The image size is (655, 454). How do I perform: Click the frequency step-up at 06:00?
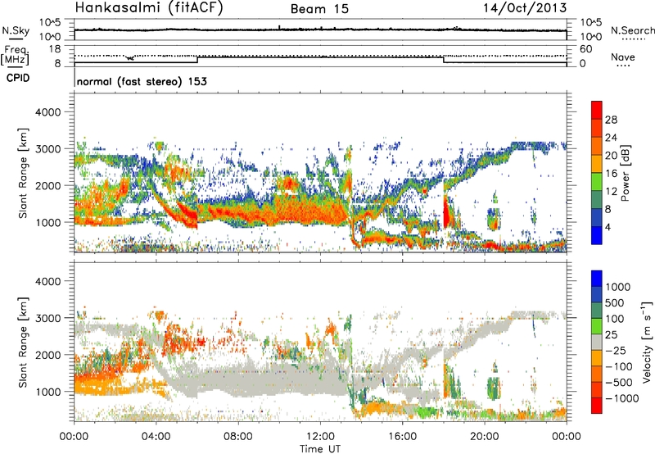point(197,60)
